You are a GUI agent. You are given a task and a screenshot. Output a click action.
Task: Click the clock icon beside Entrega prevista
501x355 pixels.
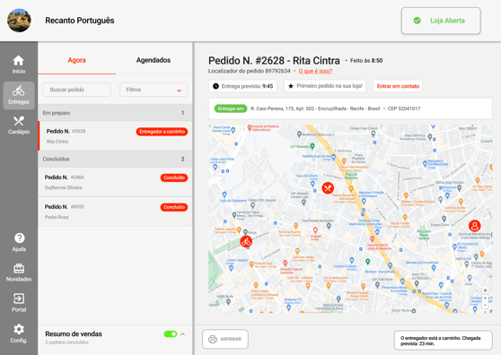click(x=215, y=86)
